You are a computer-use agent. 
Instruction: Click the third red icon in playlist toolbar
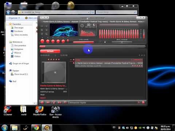tap(54, 103)
